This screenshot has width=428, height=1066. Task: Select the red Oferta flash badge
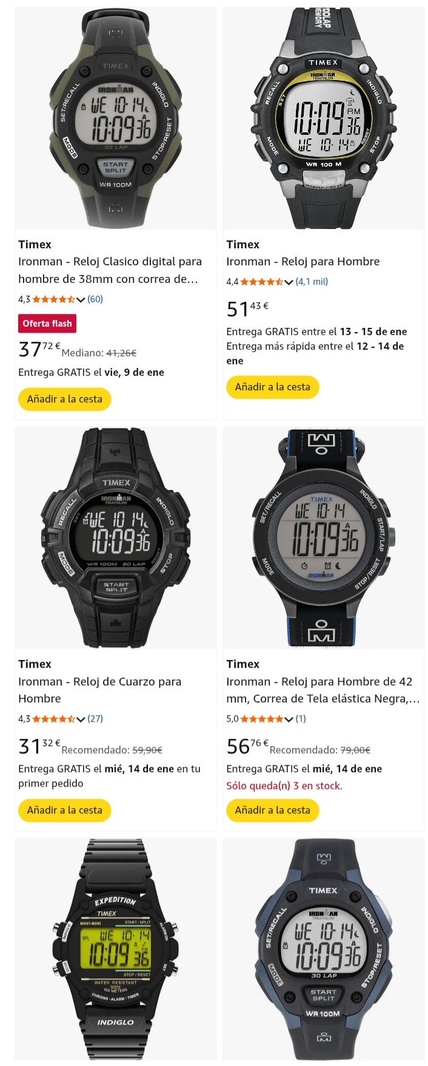47,324
